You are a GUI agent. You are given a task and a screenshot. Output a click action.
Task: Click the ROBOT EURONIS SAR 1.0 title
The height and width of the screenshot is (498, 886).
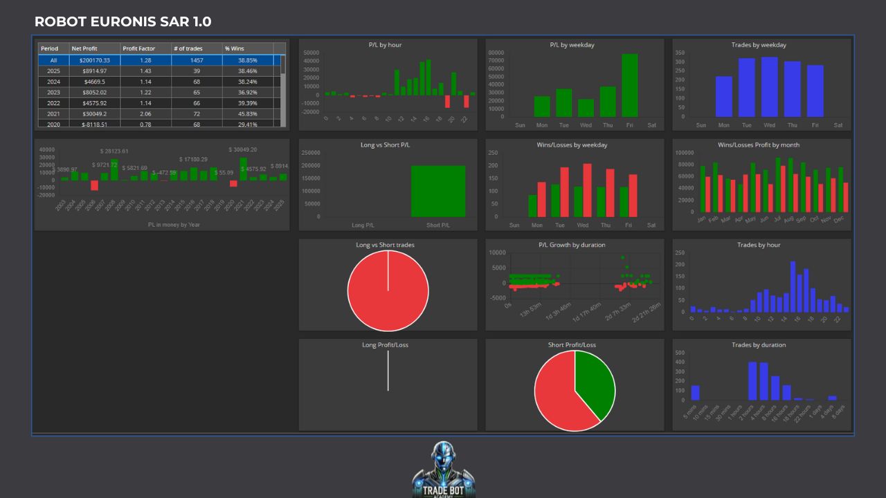coord(123,21)
